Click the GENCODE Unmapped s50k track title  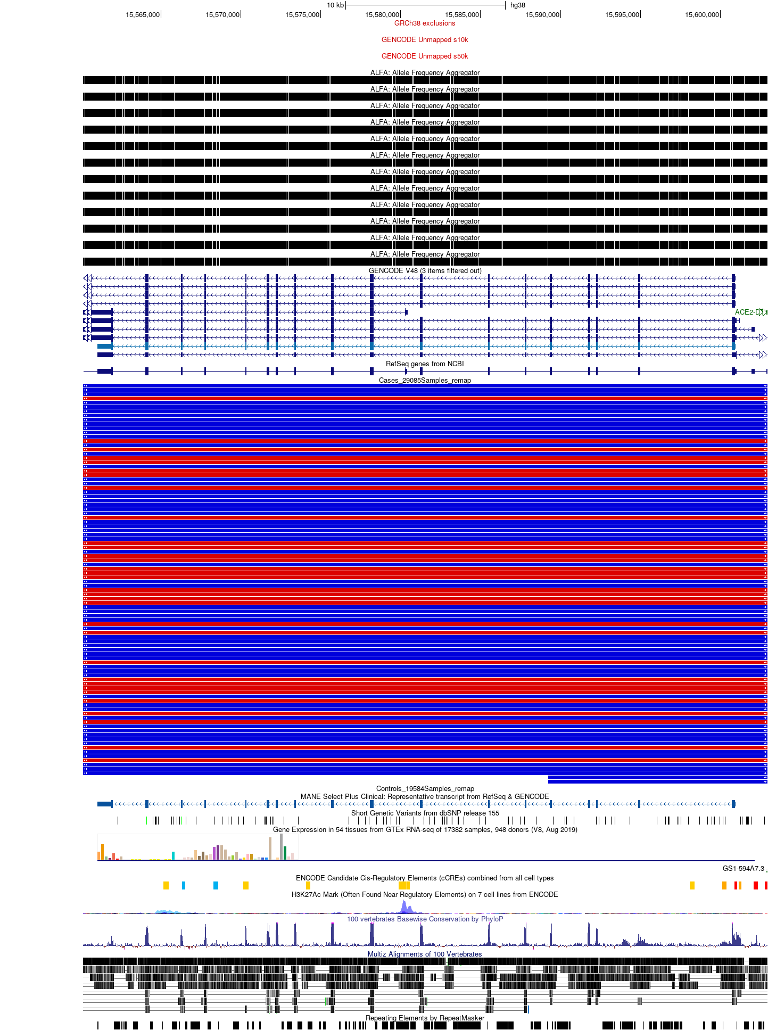pos(424,56)
